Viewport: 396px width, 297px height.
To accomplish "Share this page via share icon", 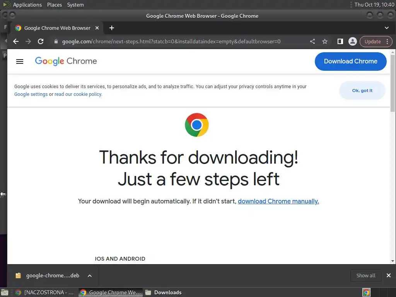I will point(312,41).
